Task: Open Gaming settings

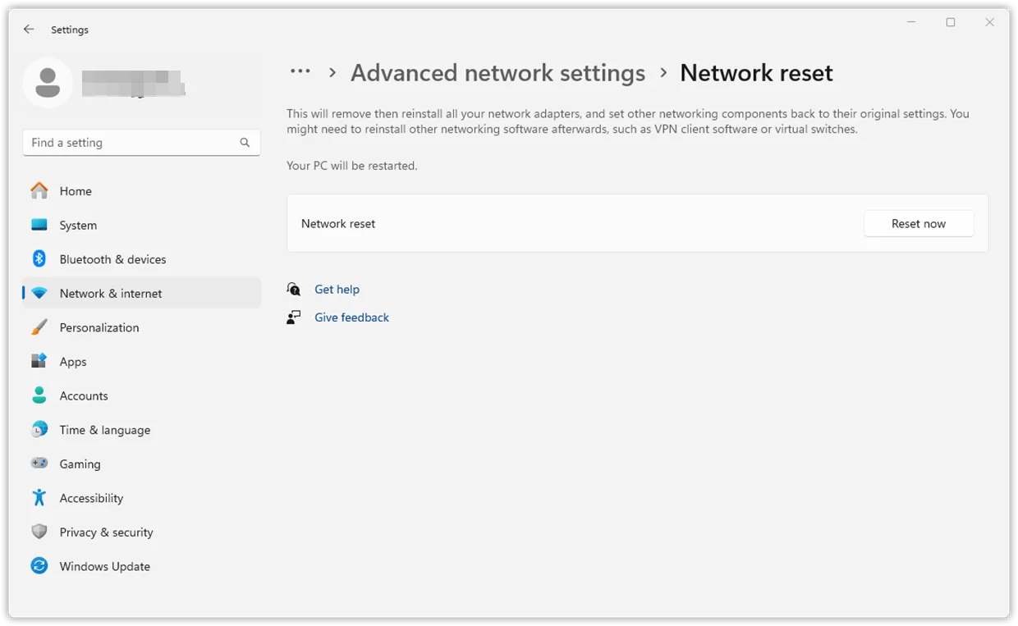Action: click(x=141, y=464)
